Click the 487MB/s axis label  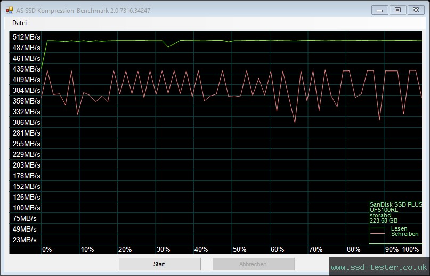[27, 48]
